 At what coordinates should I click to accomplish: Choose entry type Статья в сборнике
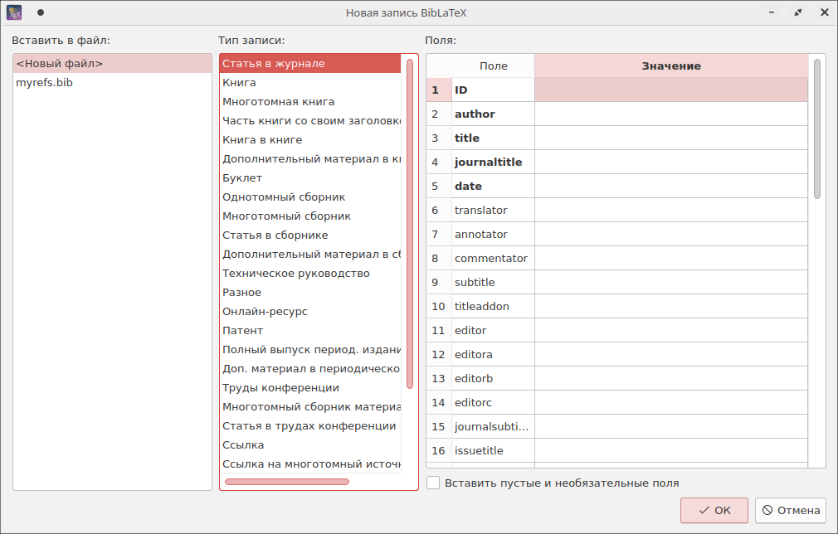[x=310, y=235]
